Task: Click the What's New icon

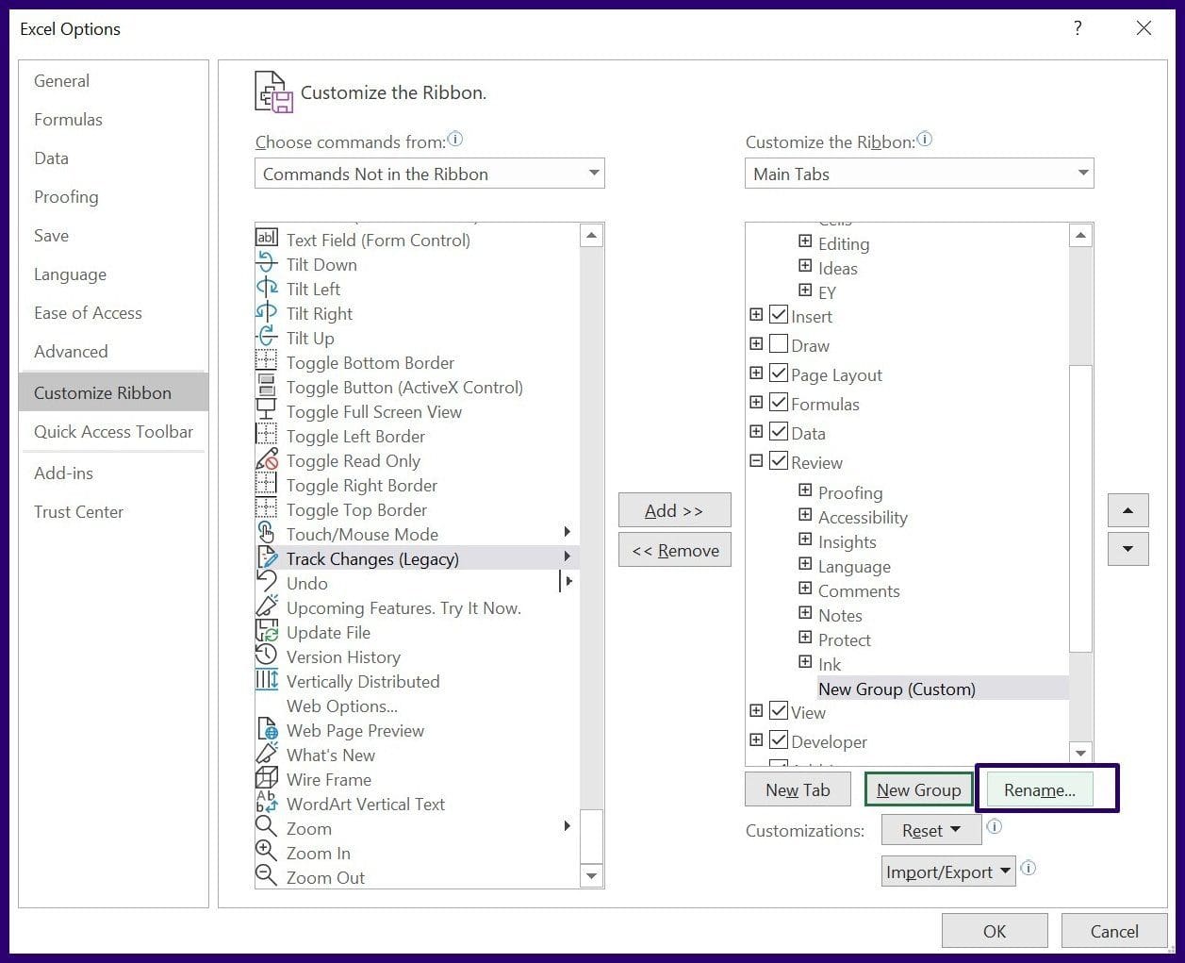Action: click(267, 754)
